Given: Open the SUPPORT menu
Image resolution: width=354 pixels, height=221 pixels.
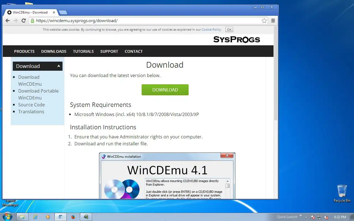Looking at the screenshot, I should pos(109,51).
